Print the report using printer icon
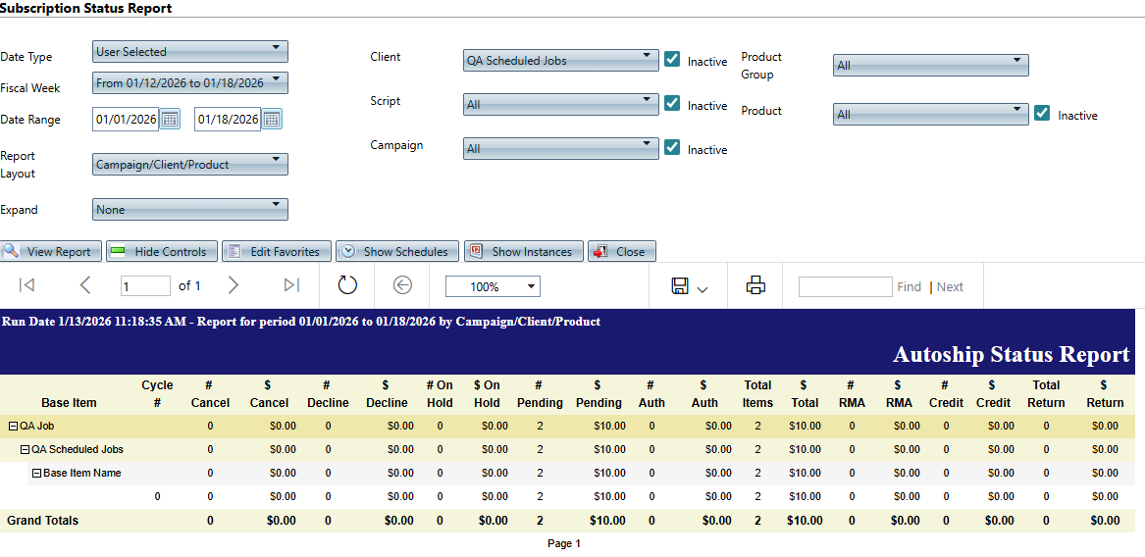The image size is (1145, 557). [x=755, y=285]
